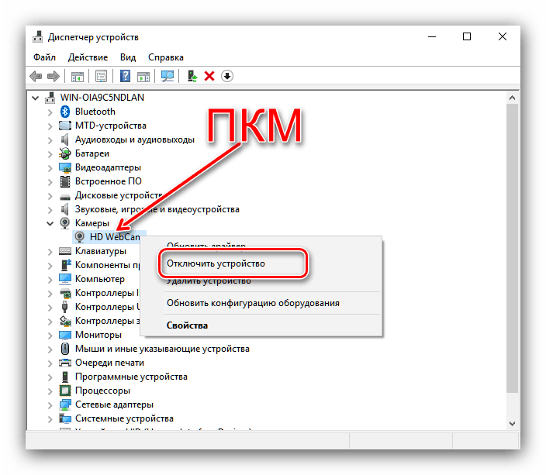Choose Свойства in context menu
Image resolution: width=546 pixels, height=475 pixels.
click(x=187, y=325)
